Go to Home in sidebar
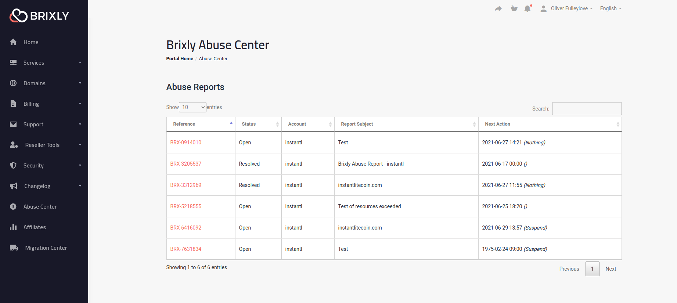Viewport: 677px width, 303px height. point(31,42)
